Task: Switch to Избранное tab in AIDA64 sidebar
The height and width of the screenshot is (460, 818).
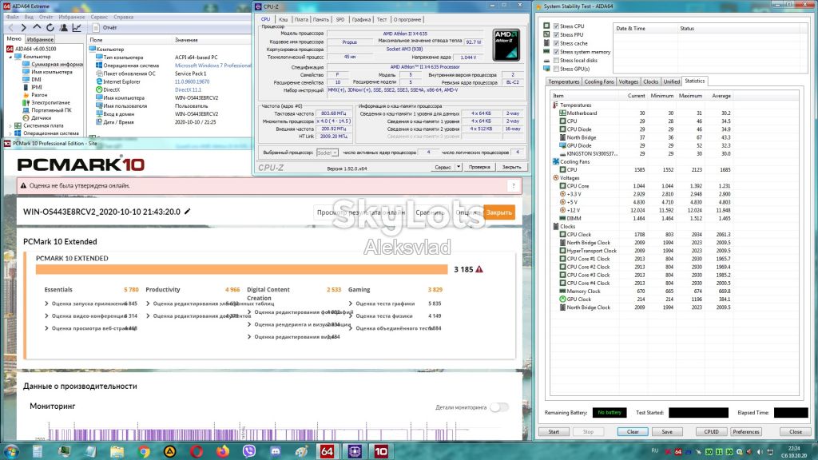Action: click(40, 39)
